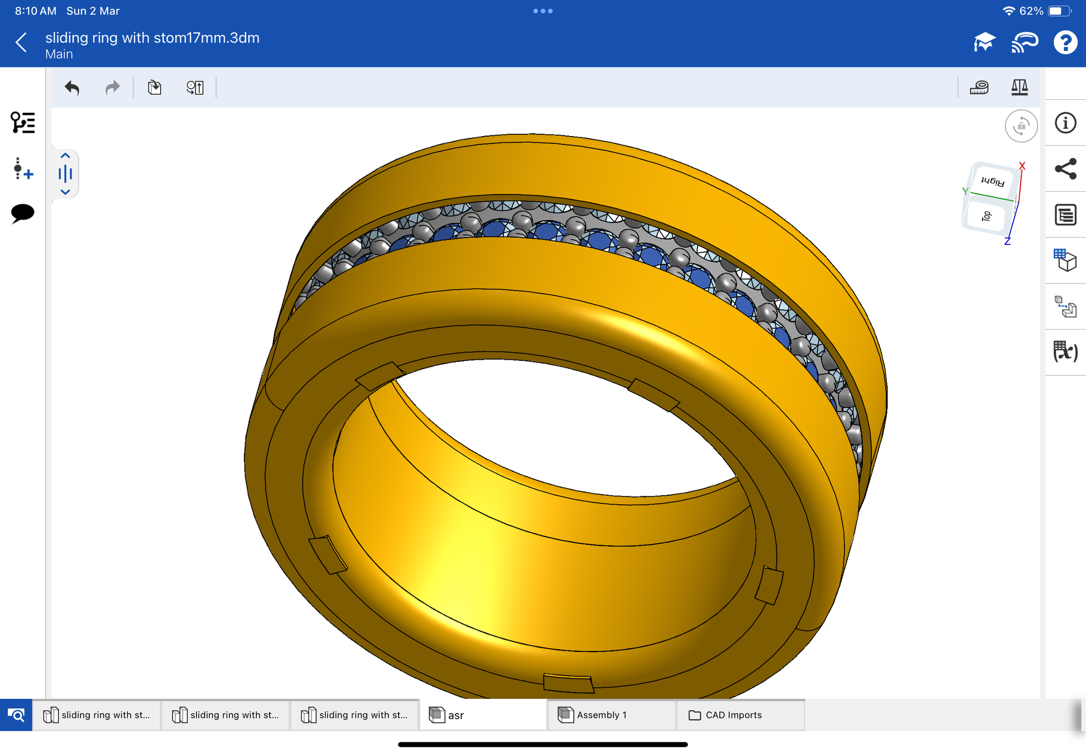
Task: Open the learning center cap icon
Action: click(984, 42)
